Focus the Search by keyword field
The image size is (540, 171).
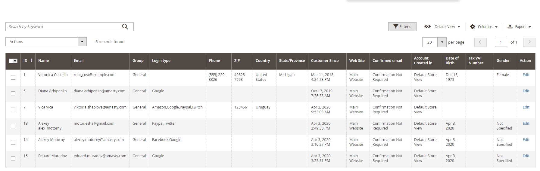[x=63, y=27]
